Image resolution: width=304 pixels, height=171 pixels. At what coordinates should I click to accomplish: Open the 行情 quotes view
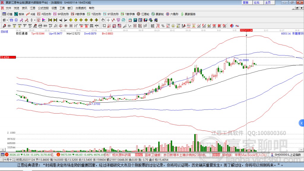coord(7,14)
